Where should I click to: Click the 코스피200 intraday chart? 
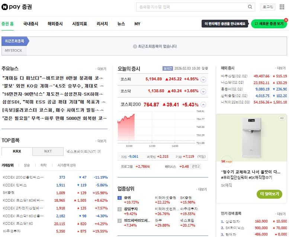coord(156,126)
